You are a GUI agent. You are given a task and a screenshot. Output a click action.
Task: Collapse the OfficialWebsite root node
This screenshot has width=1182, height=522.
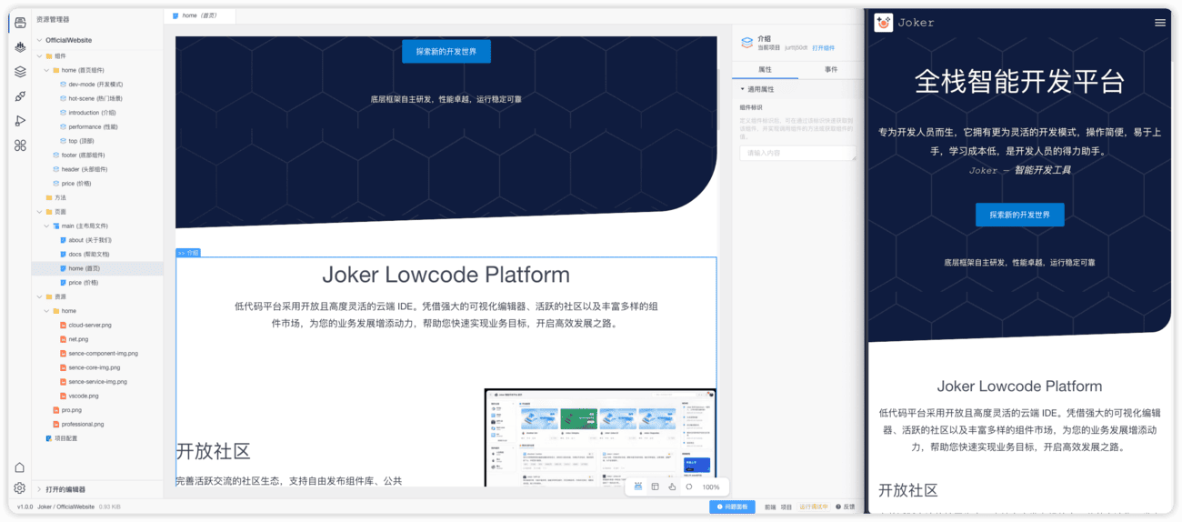(39, 40)
